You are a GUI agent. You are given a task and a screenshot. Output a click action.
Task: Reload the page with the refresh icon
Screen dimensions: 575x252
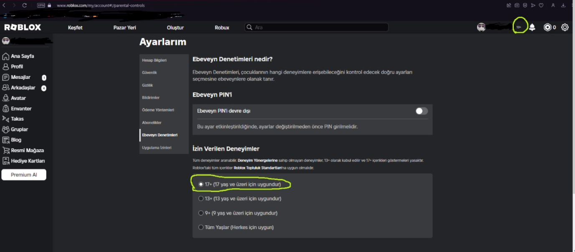pos(24,5)
